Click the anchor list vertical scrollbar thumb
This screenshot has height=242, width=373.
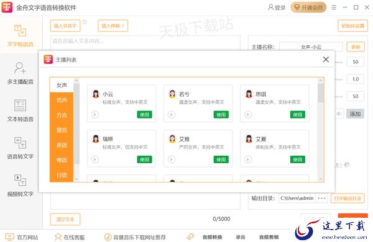[x=321, y=93]
